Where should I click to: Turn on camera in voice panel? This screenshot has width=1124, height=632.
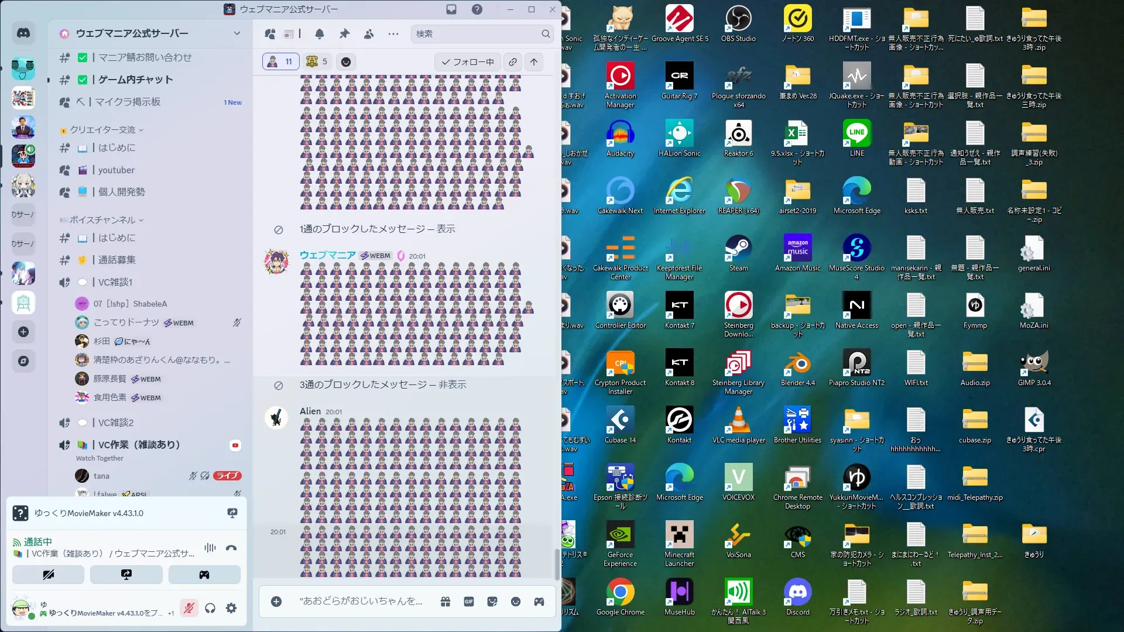49,575
